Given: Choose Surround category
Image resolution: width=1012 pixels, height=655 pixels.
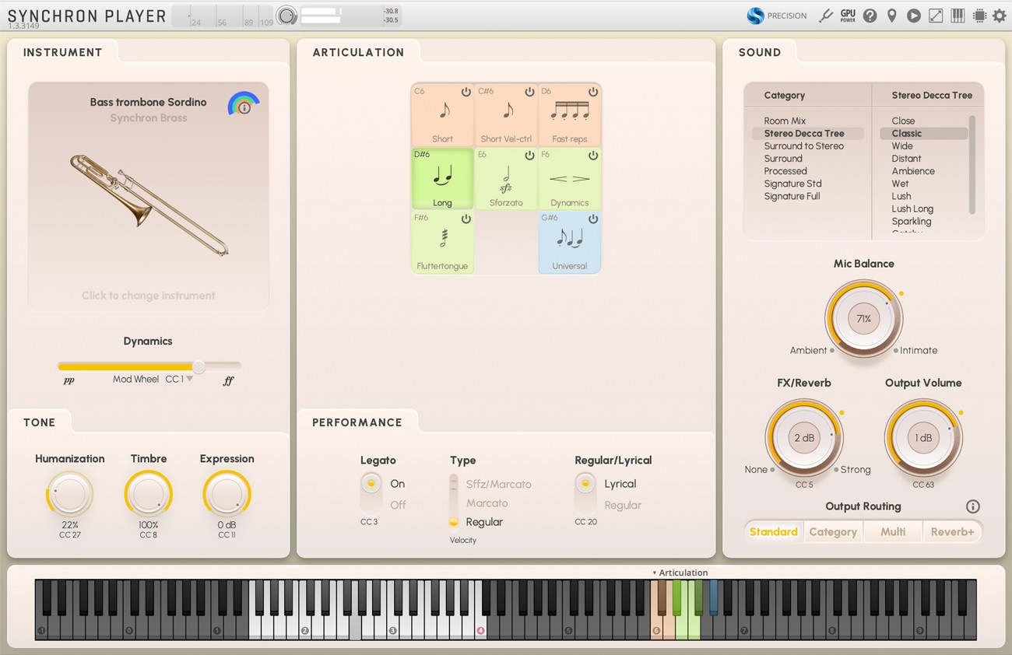Looking at the screenshot, I should [x=782, y=159].
